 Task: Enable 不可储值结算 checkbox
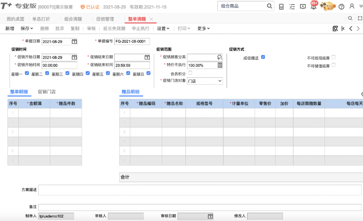tap(333, 65)
